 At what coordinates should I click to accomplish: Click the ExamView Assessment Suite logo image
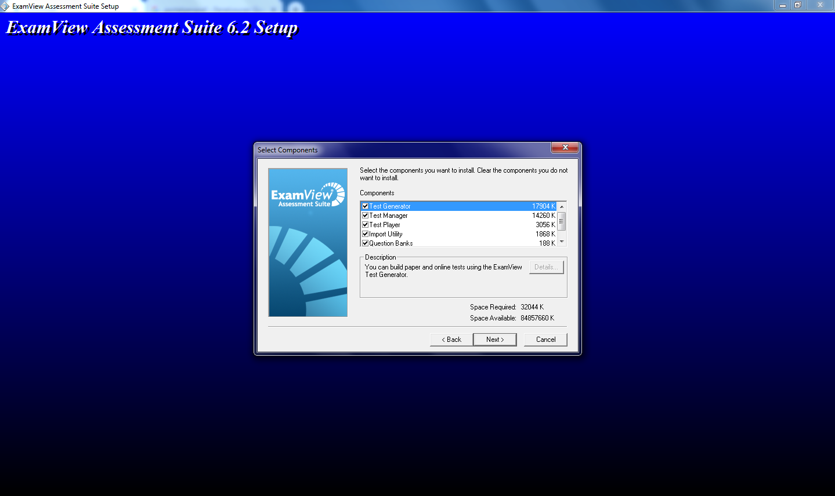tap(308, 242)
